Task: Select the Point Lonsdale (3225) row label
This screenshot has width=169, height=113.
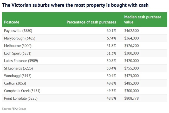Action: tap(20, 99)
